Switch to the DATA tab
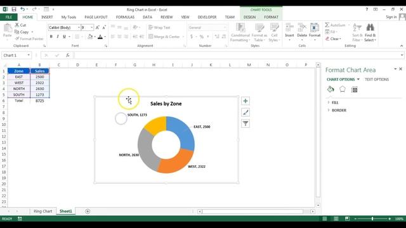Image resolution: width=406 pixels, height=228 pixels. click(x=147, y=17)
